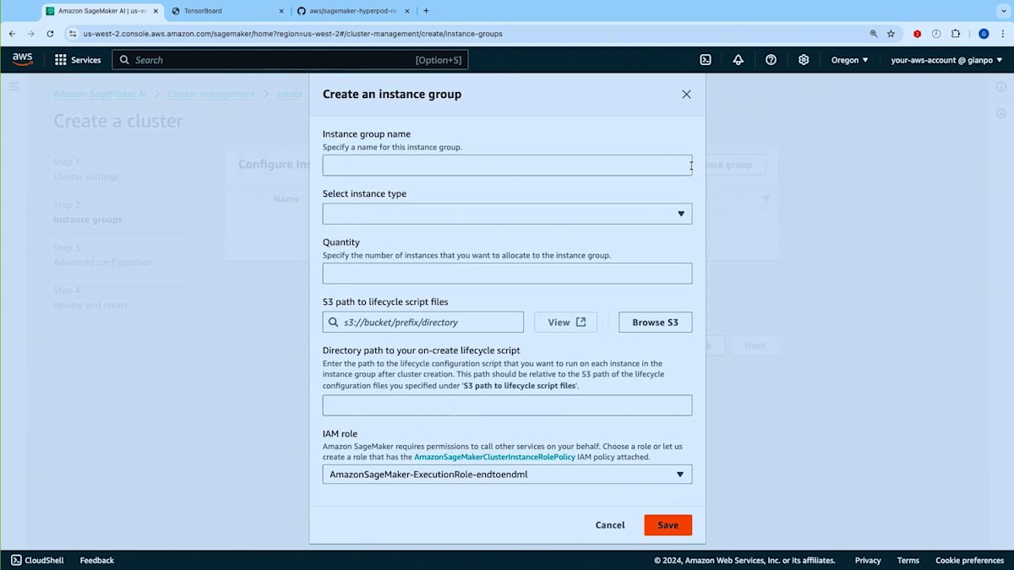Viewport: 1014px width, 570px height.
Task: Click the zoom magnifier in address bar
Action: 874,34
